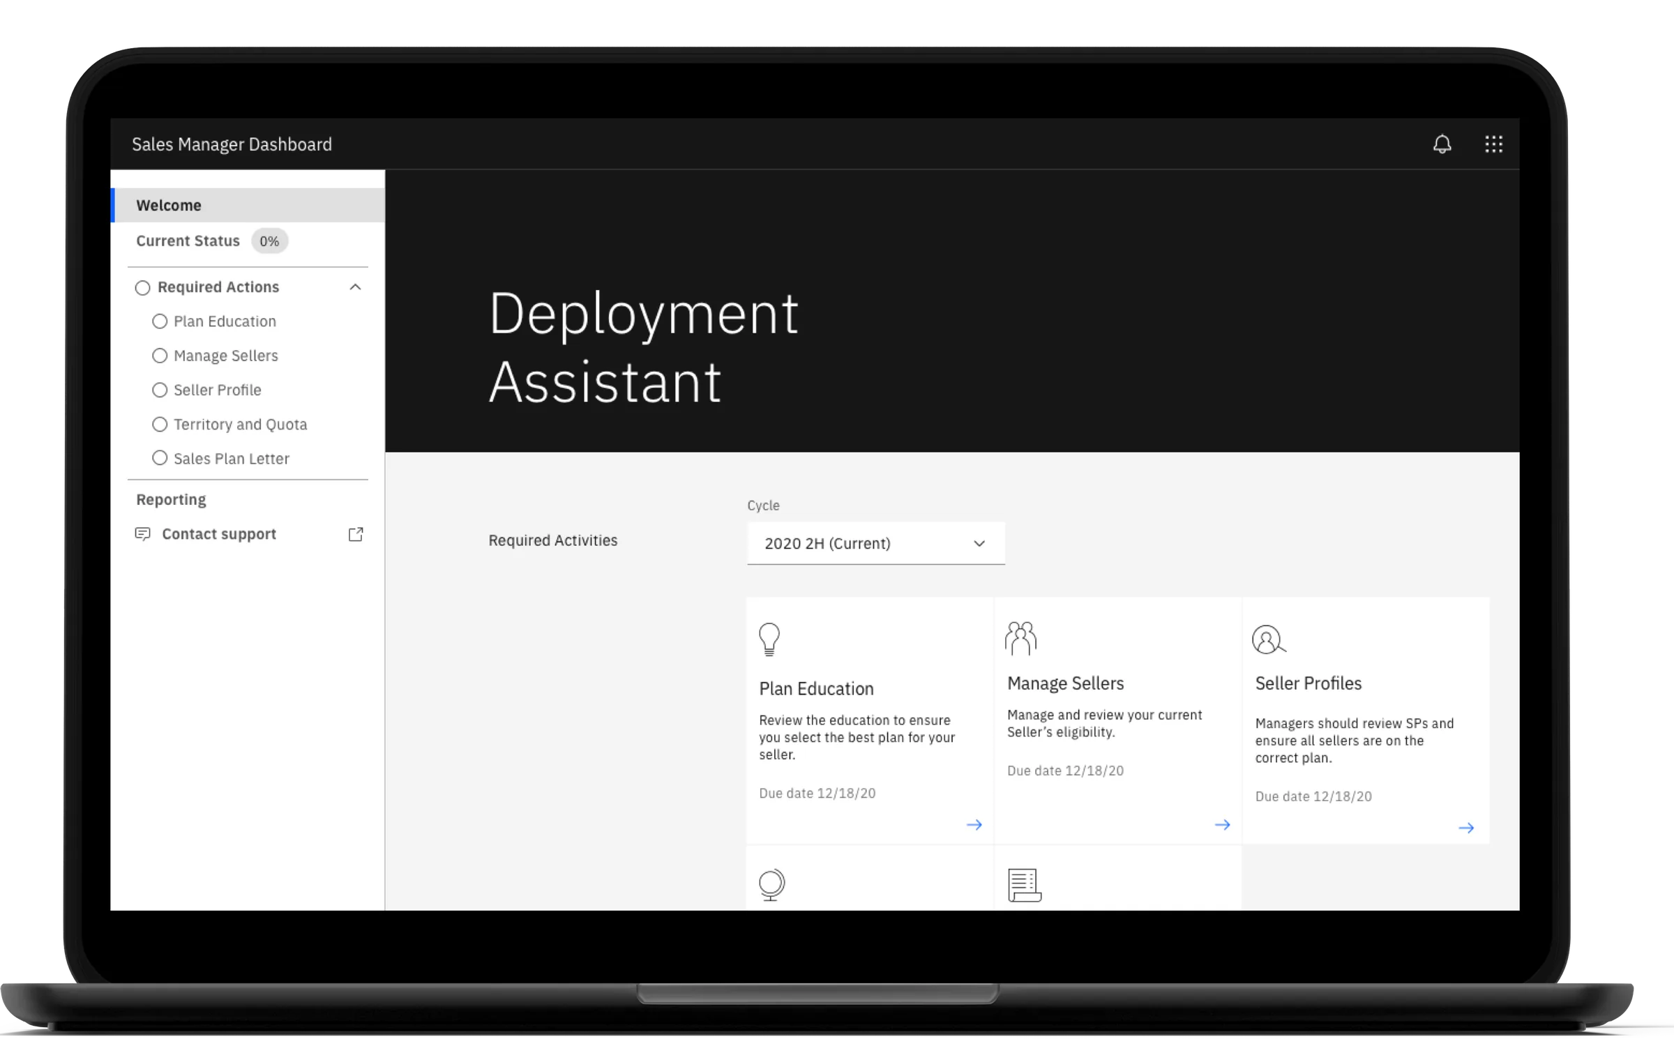This screenshot has height=1039, width=1674.
Task: Open the app switcher grid icon
Action: click(1493, 144)
